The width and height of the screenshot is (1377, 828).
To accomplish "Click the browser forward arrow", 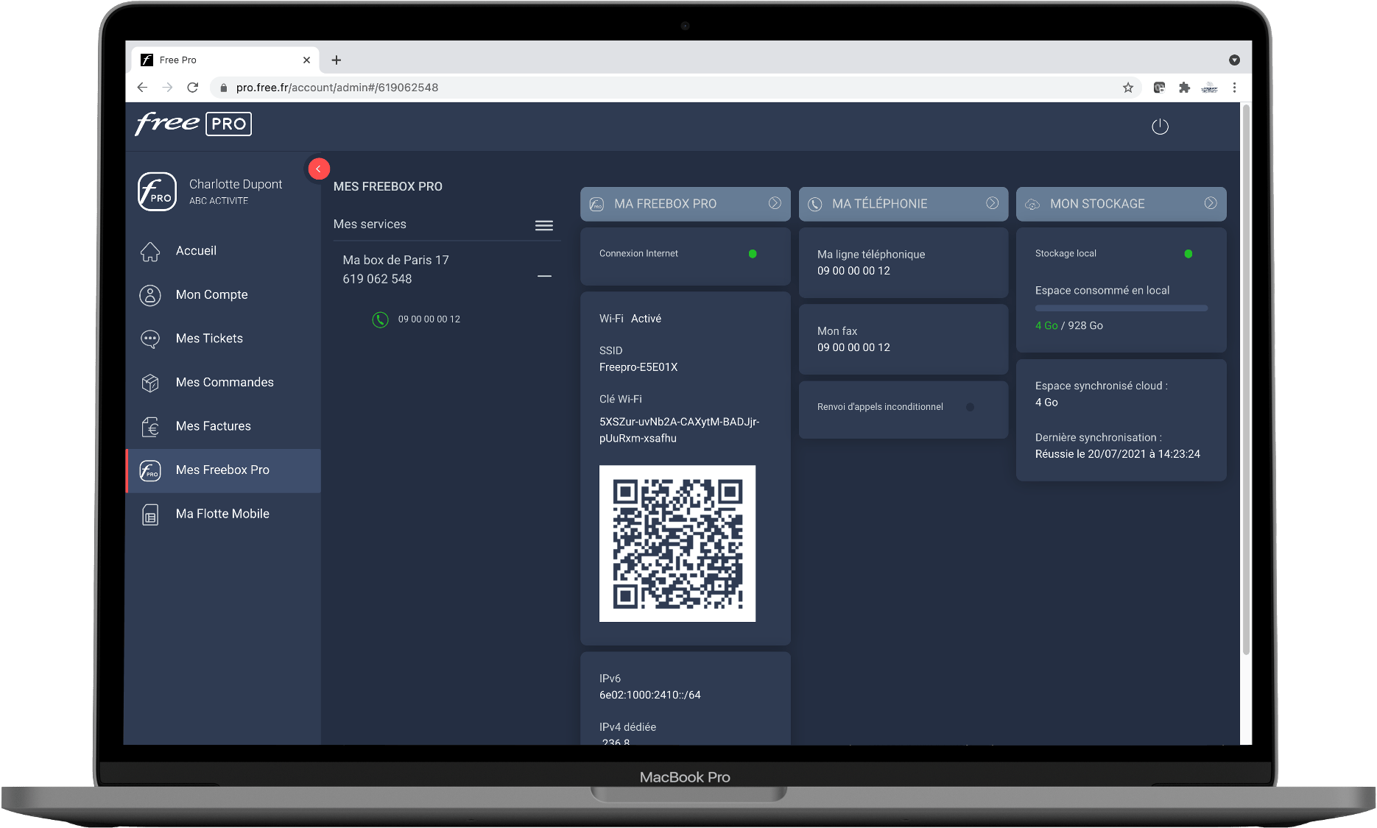I will (167, 88).
